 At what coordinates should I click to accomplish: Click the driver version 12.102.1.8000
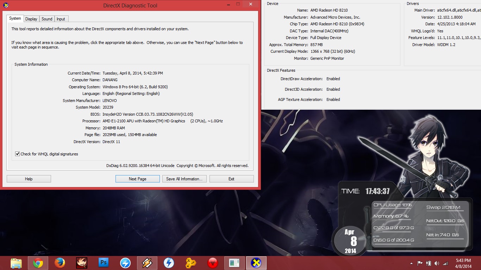(x=450, y=17)
